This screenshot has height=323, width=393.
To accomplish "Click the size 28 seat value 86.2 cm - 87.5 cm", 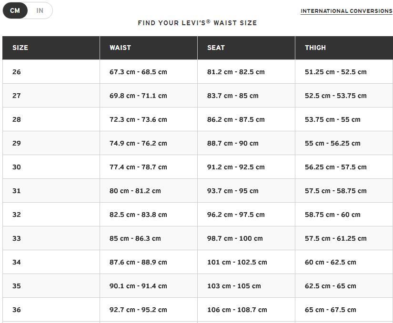I will click(x=236, y=119).
